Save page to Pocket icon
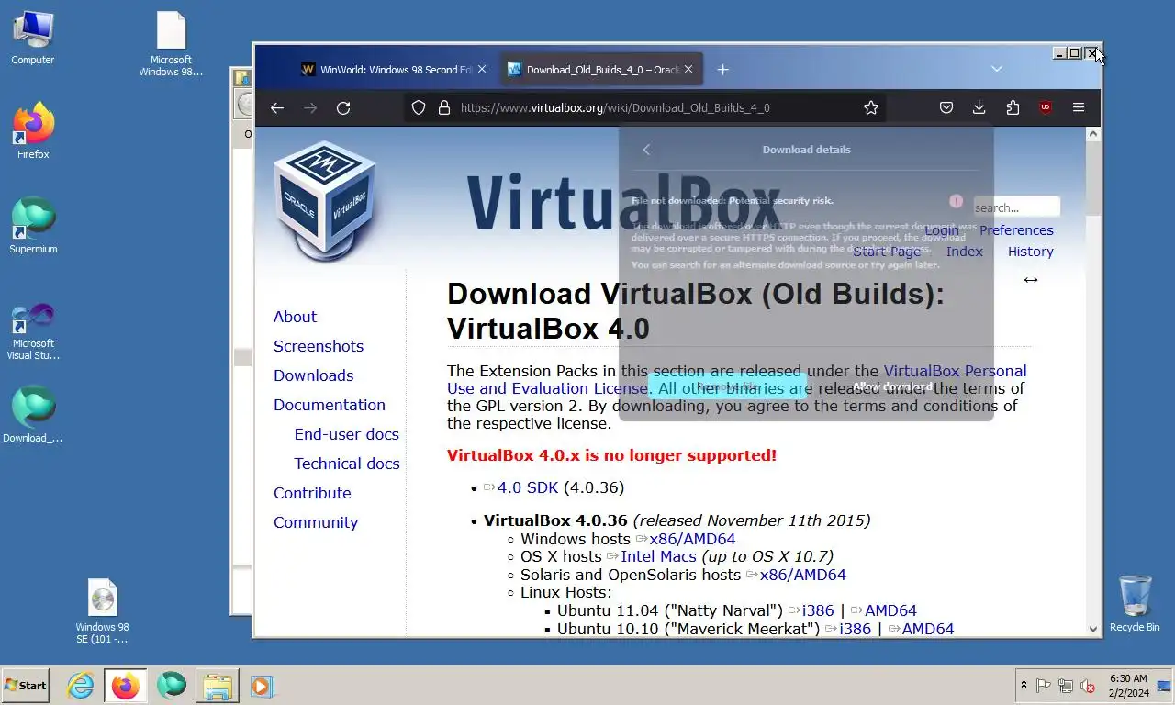The image size is (1175, 705). click(x=946, y=107)
